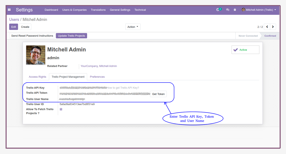Open How to get Trello API Key link
286x154 pixels.
pos(123,88)
